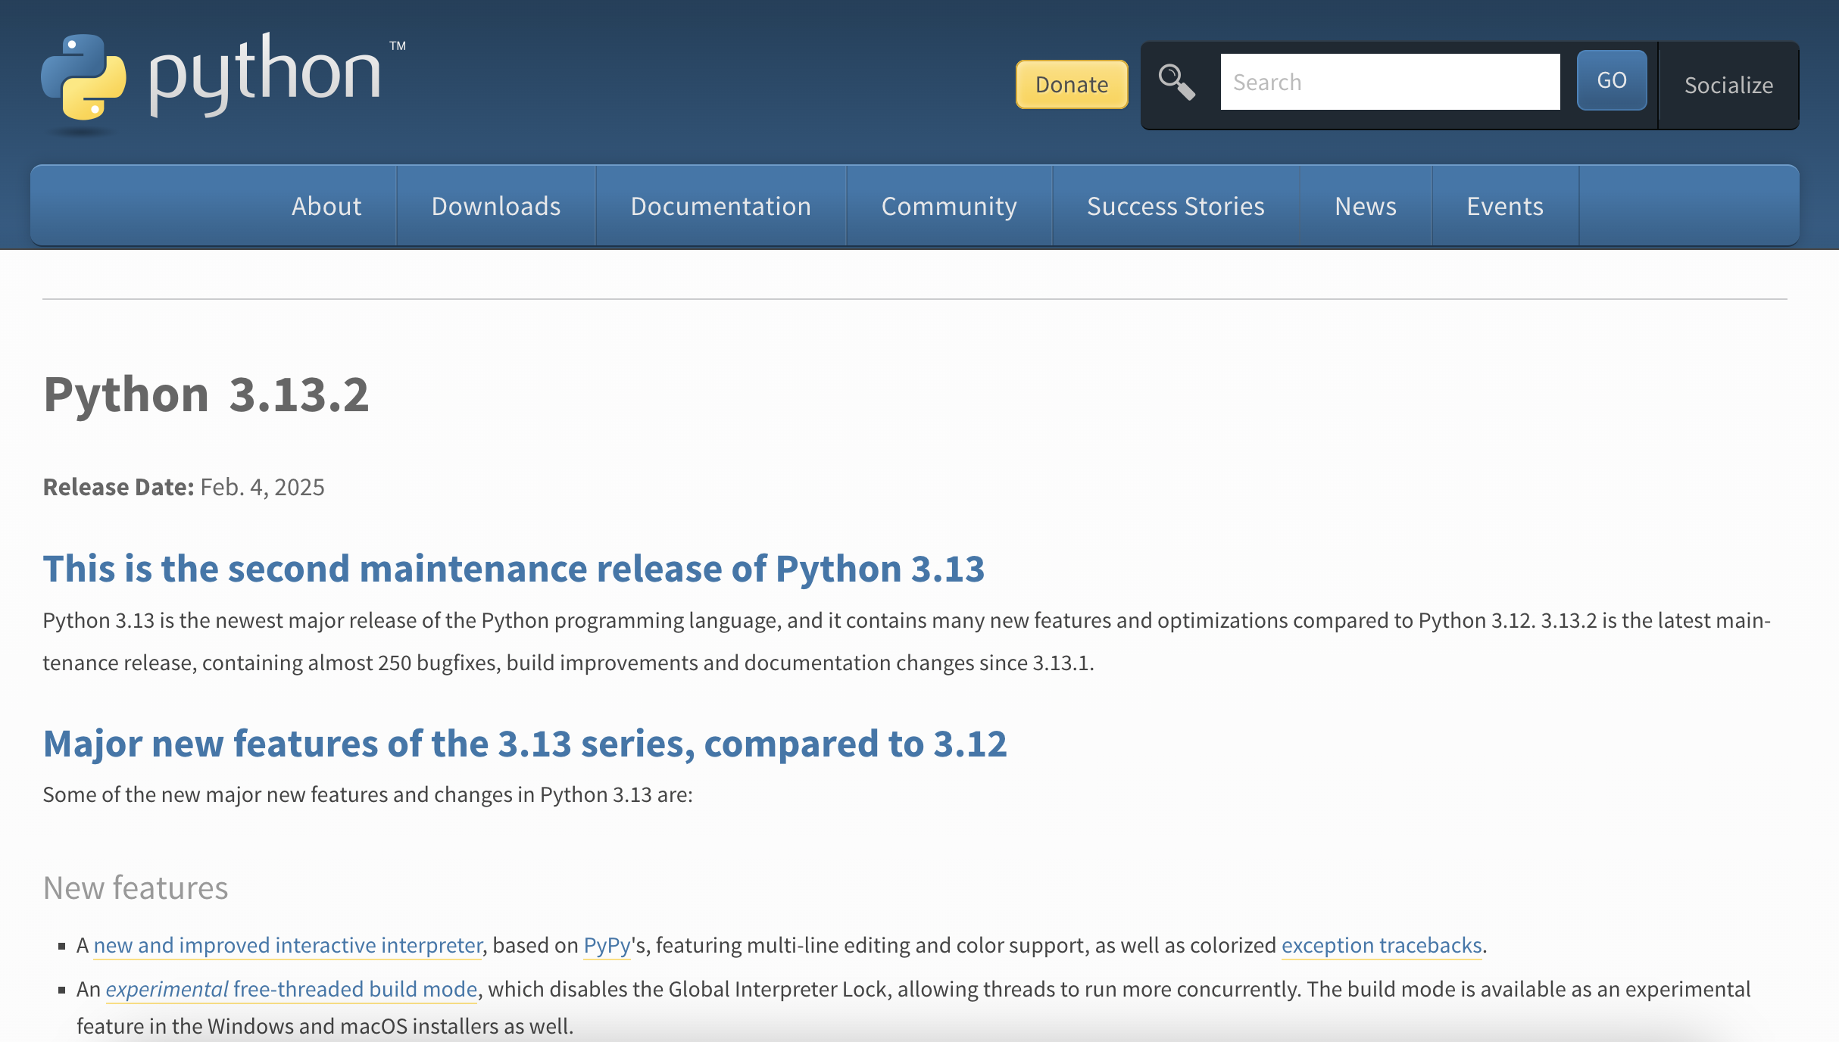Focus the Search input field

(1390, 82)
